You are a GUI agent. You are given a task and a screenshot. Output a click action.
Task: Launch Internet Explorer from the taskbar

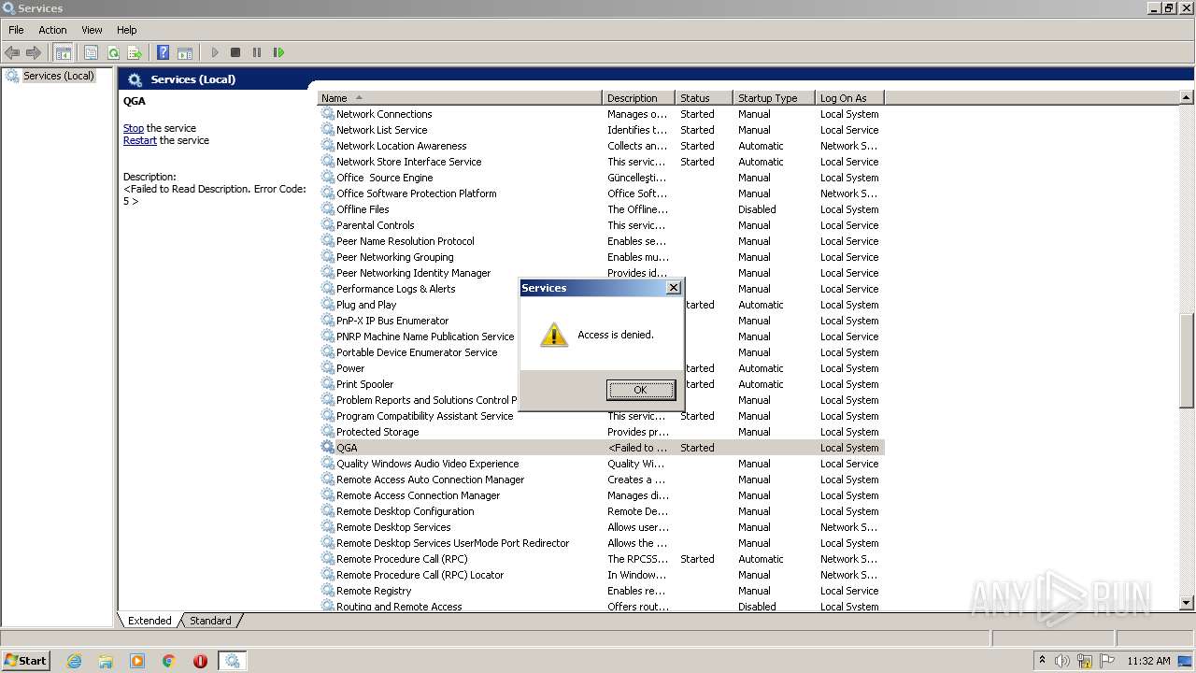75,661
